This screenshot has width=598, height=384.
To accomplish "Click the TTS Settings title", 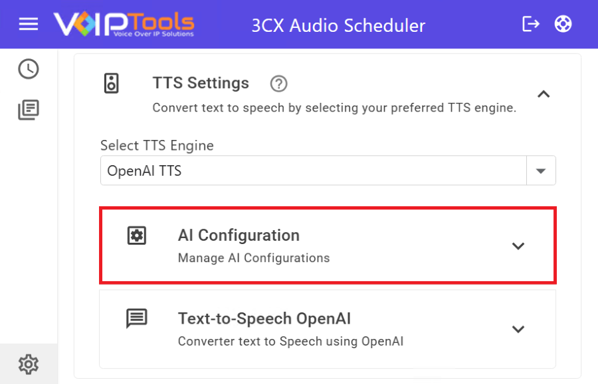I will tap(201, 84).
